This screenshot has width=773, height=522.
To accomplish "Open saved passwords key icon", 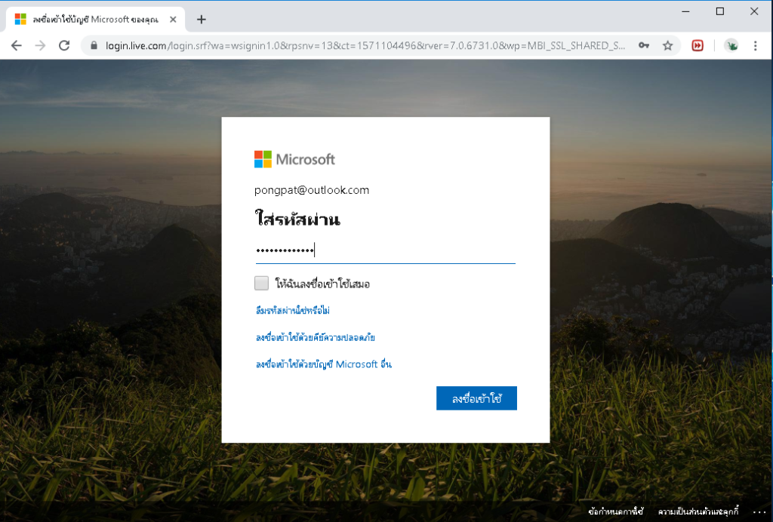I will [x=644, y=46].
